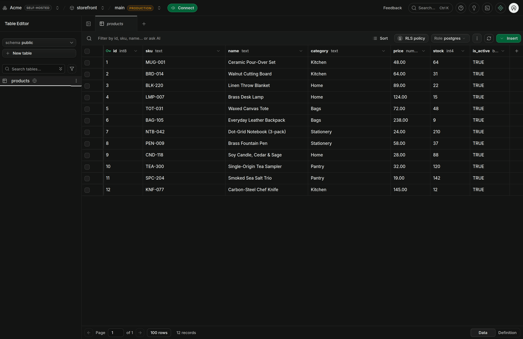
Task: Open the products table three-dot menu
Action: [76, 81]
